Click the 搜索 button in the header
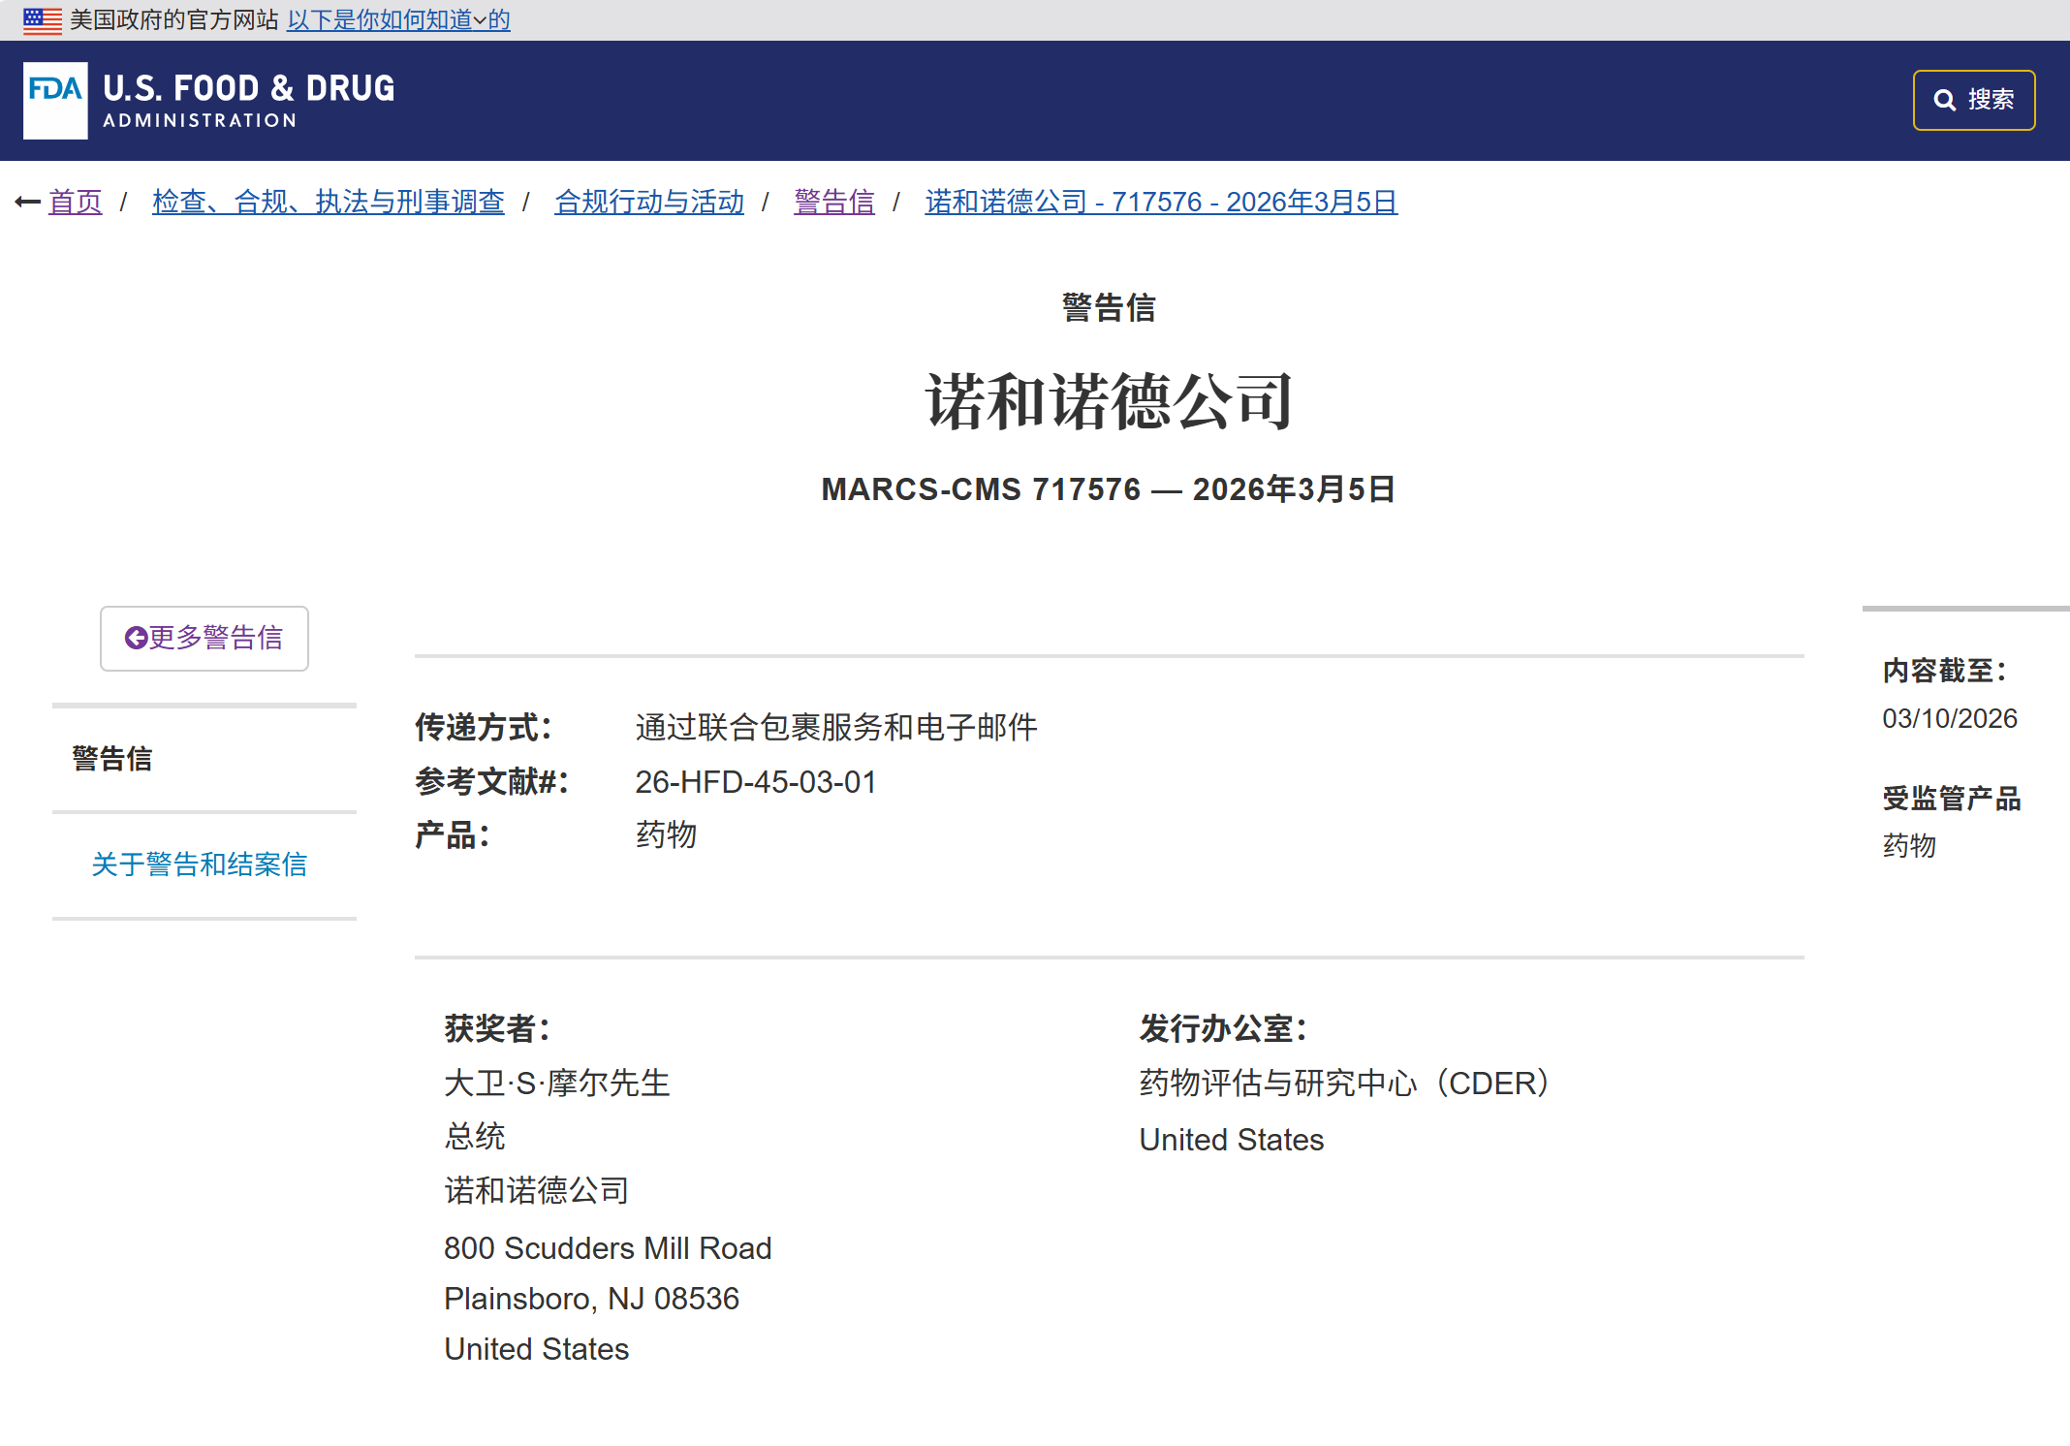 (x=1973, y=100)
